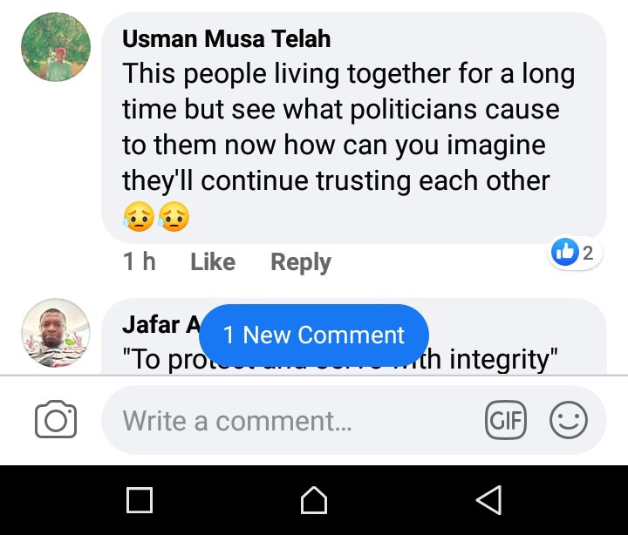This screenshot has height=535, width=628.
Task: Tap the number 2 beside like reaction
Action: 588,253
